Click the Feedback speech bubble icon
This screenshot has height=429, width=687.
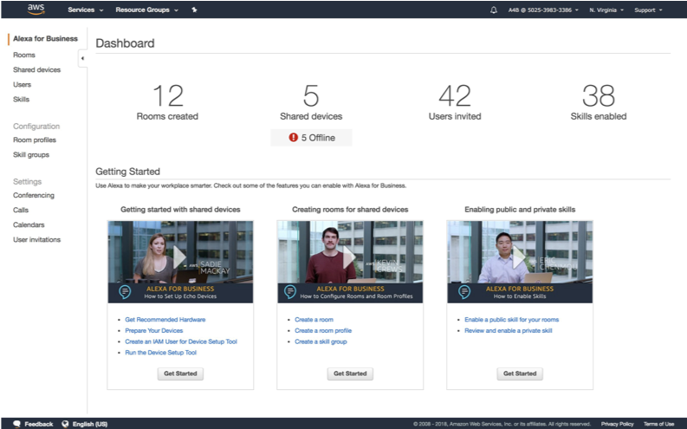click(17, 424)
